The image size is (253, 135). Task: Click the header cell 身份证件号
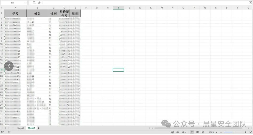pyautogui.click(x=64, y=13)
